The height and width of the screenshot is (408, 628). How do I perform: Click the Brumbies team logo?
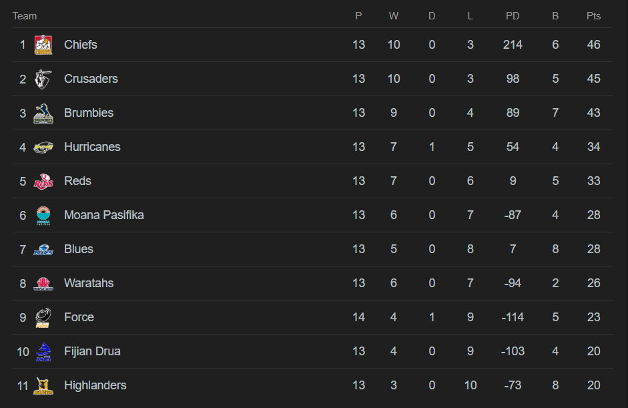coord(43,113)
